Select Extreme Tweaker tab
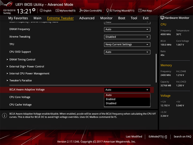 [60, 18]
